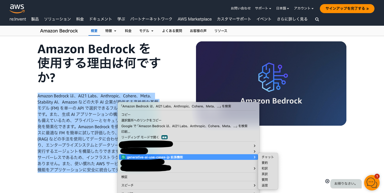Open カスタマーサポート nav link

click(x=234, y=19)
